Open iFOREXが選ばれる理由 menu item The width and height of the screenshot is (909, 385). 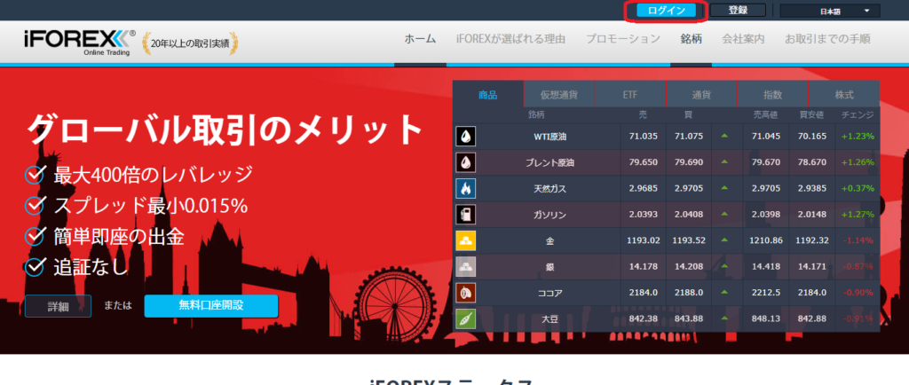[x=510, y=39]
